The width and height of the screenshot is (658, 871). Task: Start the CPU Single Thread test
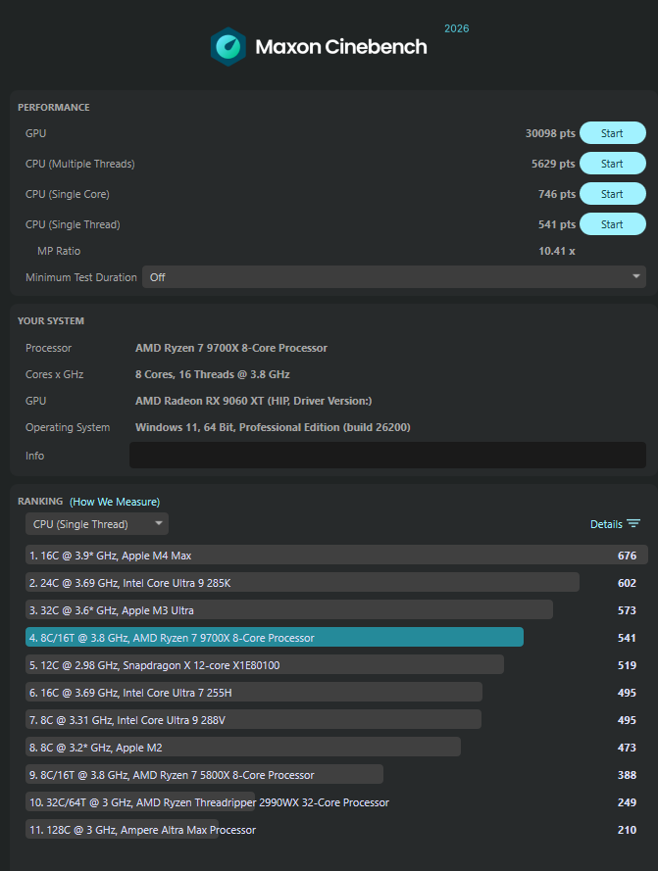point(612,224)
